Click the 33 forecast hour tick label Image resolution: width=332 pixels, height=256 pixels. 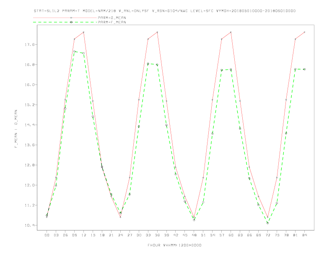(148, 235)
